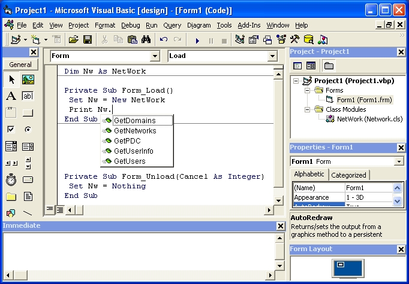Select the PictureBox control tool
Image resolution: width=409 pixels, height=284 pixels.
pyautogui.click(x=28, y=80)
